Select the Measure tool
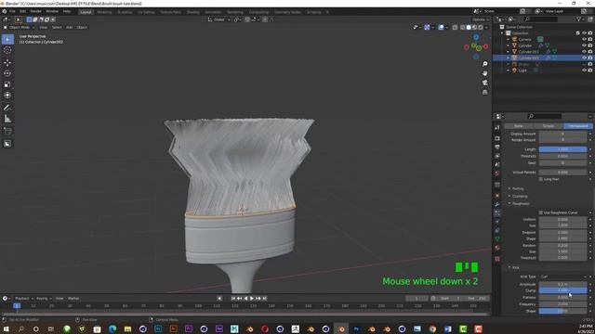 click(7, 119)
